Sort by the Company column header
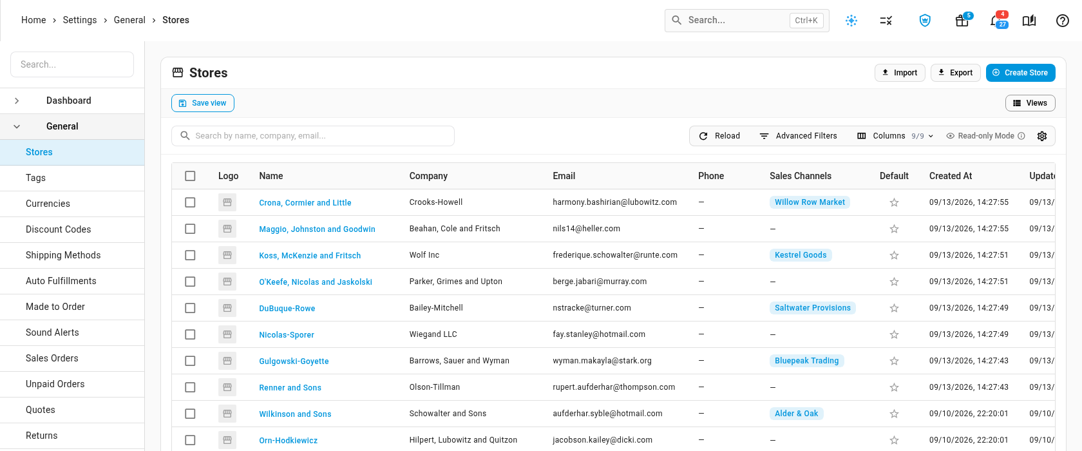1082x451 pixels. (428, 176)
